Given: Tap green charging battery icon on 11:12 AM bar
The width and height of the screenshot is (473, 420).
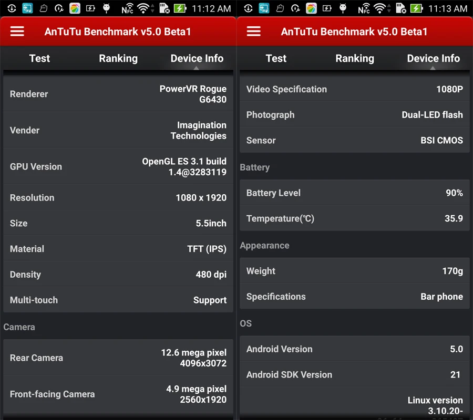Looking at the screenshot, I should tap(180, 8).
